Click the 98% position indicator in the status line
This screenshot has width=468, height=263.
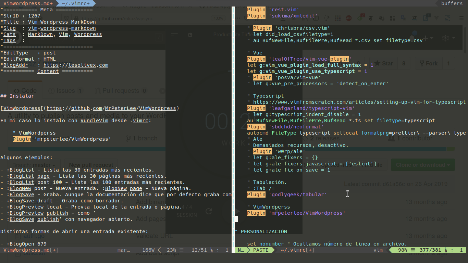pos(403,250)
